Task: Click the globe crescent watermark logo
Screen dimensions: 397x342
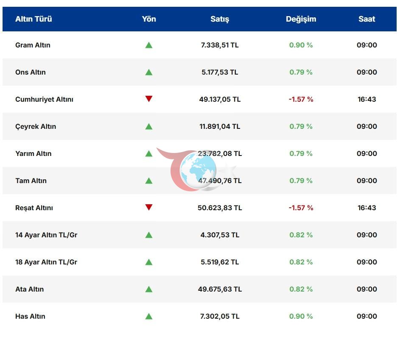Action: tap(197, 170)
